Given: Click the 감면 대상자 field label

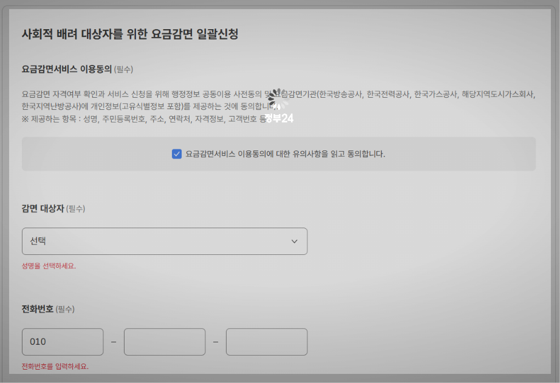Looking at the screenshot, I should [x=43, y=208].
